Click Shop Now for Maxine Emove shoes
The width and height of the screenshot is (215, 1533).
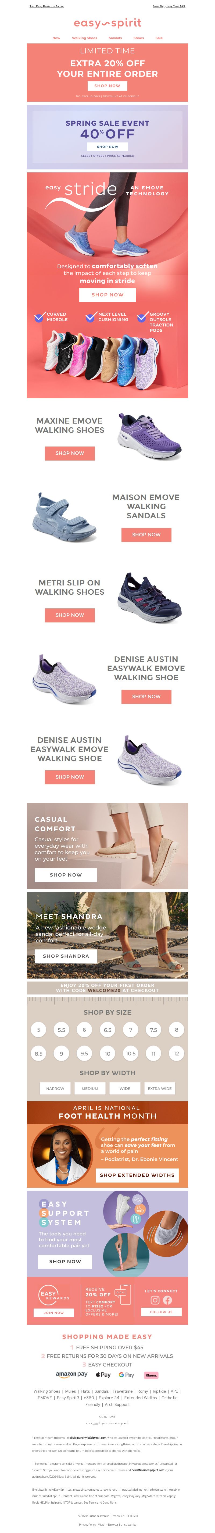tap(70, 453)
